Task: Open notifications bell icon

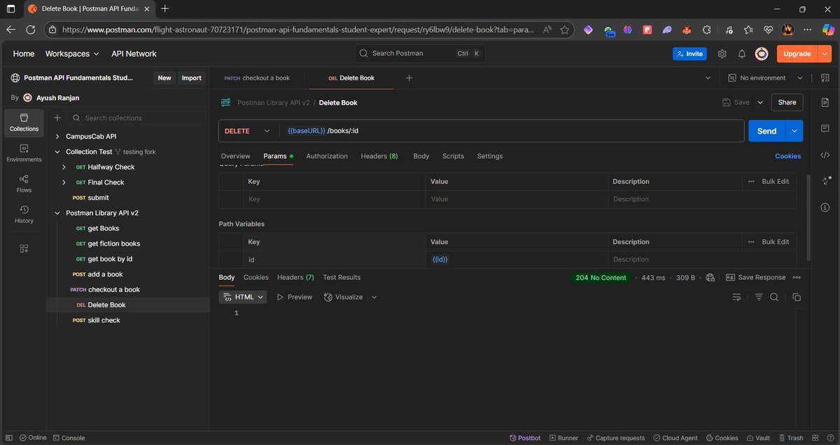Action: point(741,54)
